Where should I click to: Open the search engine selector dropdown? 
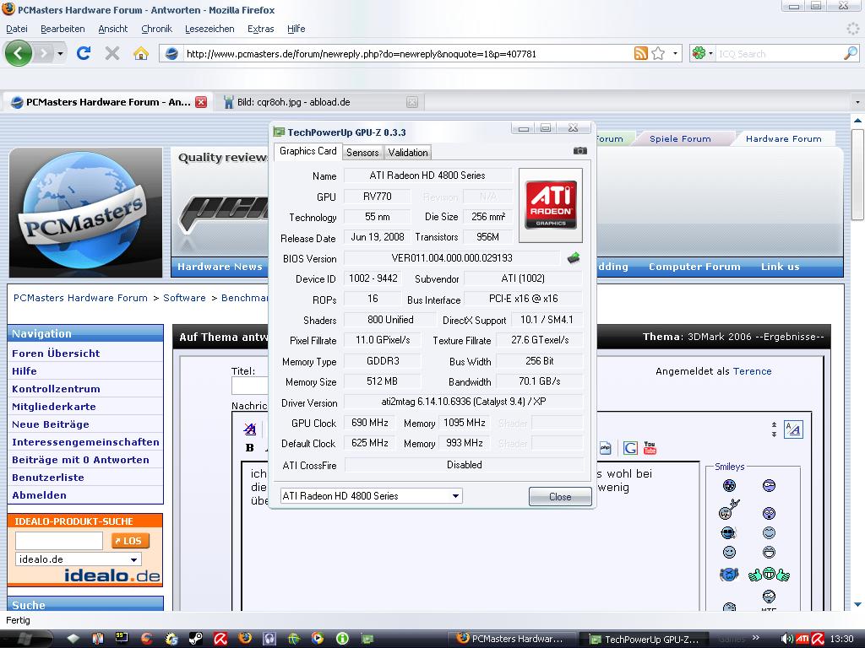click(710, 53)
